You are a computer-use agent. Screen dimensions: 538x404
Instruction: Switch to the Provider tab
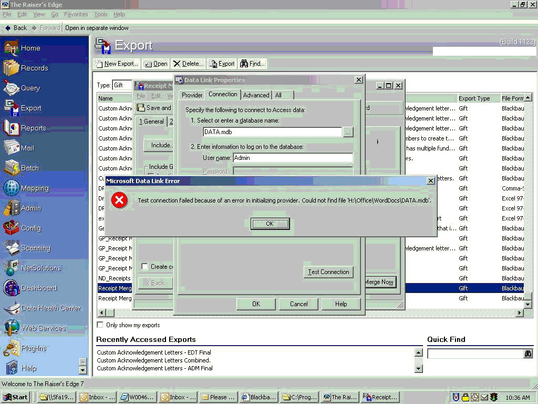[x=192, y=95]
